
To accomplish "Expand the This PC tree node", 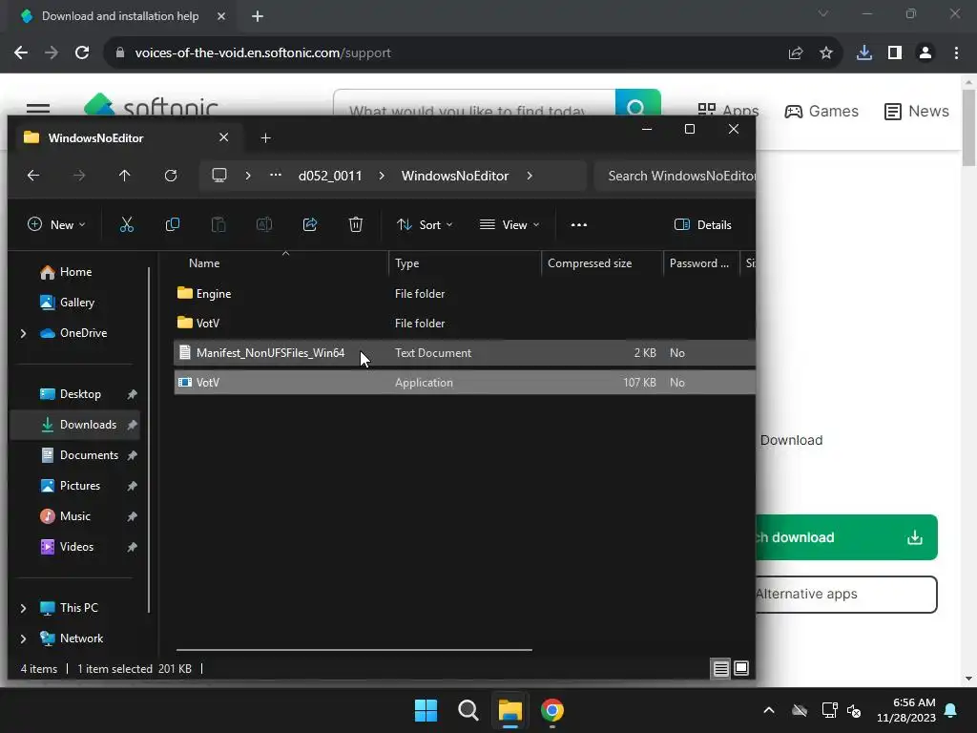I will (x=23, y=608).
